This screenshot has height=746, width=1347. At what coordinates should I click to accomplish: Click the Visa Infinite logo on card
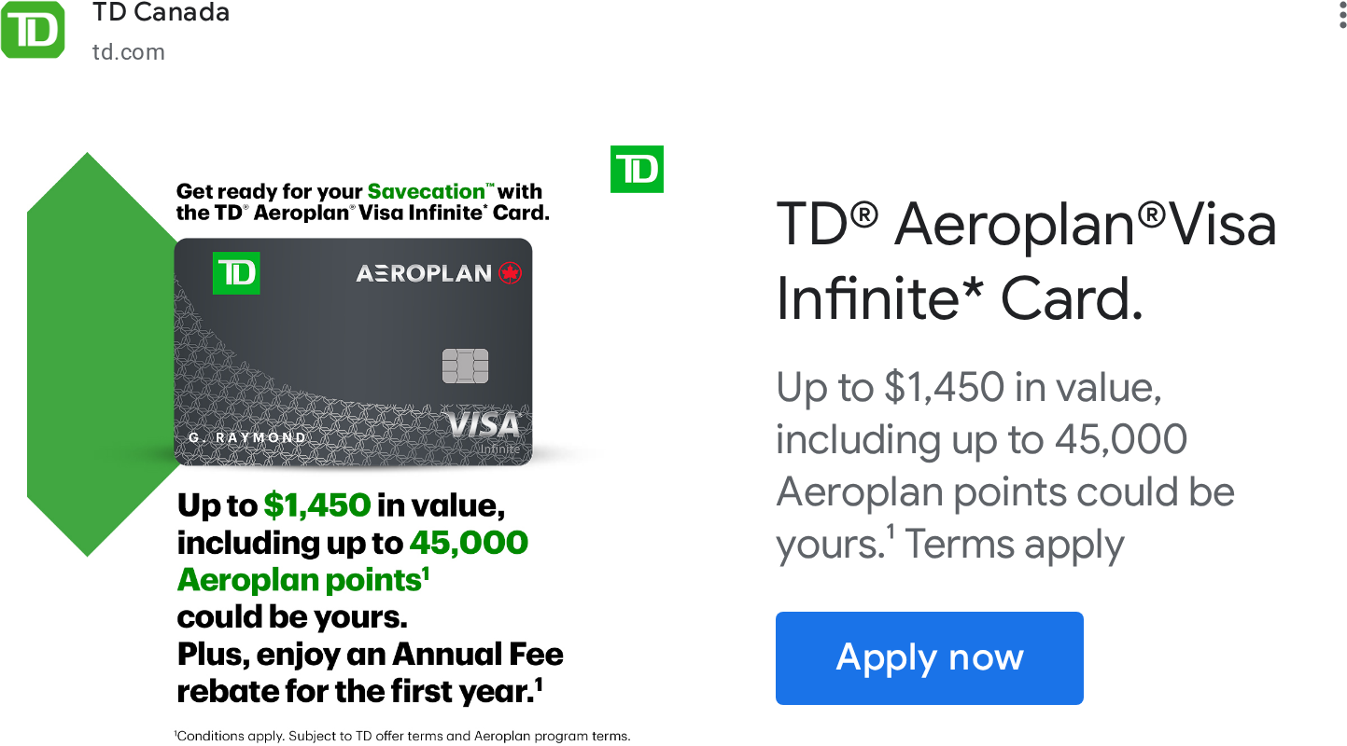click(x=483, y=431)
